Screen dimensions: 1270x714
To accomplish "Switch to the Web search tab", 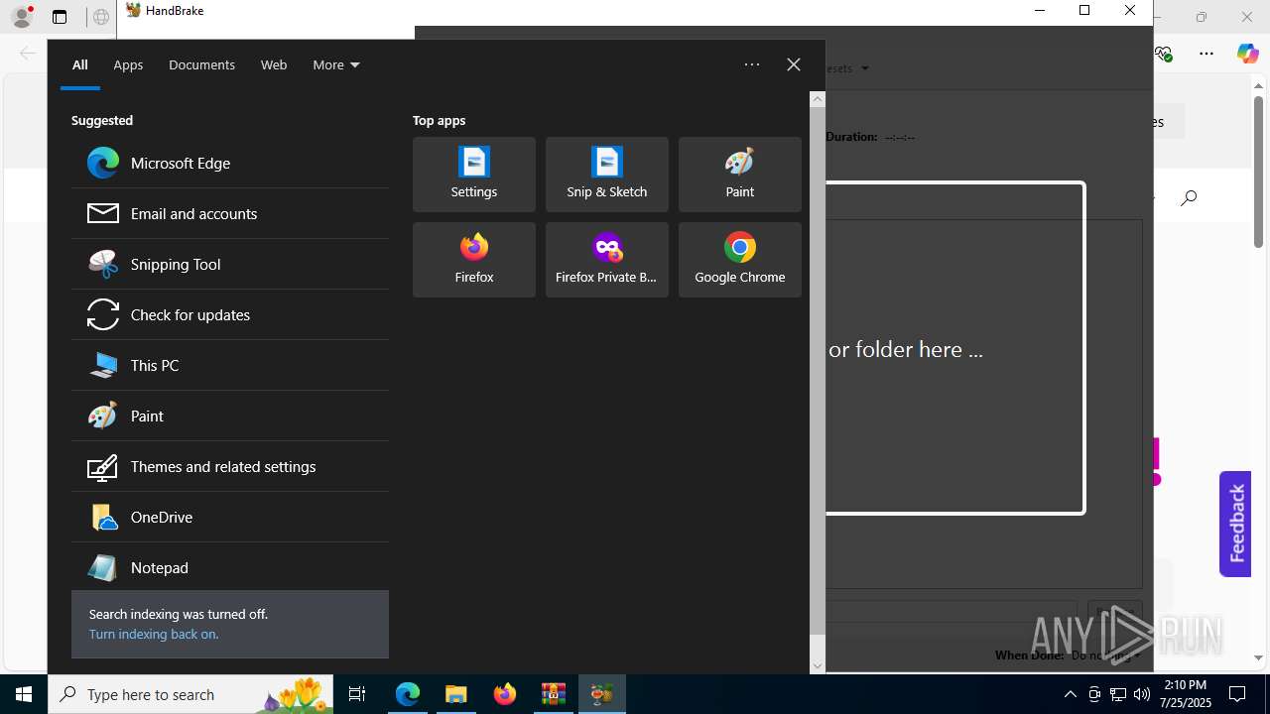I will click(274, 65).
